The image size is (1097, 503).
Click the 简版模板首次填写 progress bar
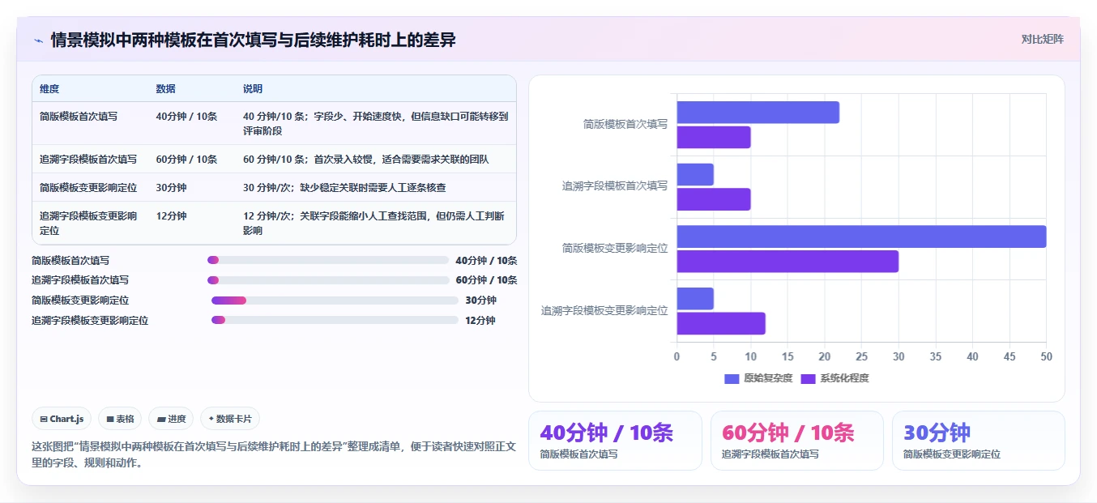[328, 260]
